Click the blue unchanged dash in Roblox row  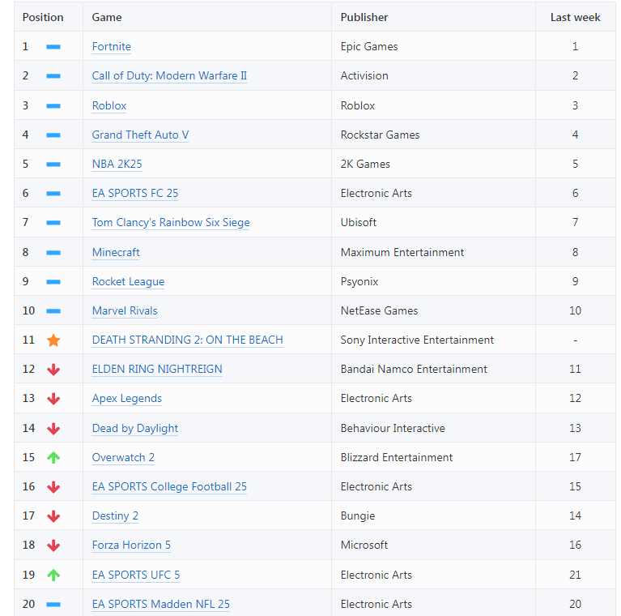click(53, 106)
